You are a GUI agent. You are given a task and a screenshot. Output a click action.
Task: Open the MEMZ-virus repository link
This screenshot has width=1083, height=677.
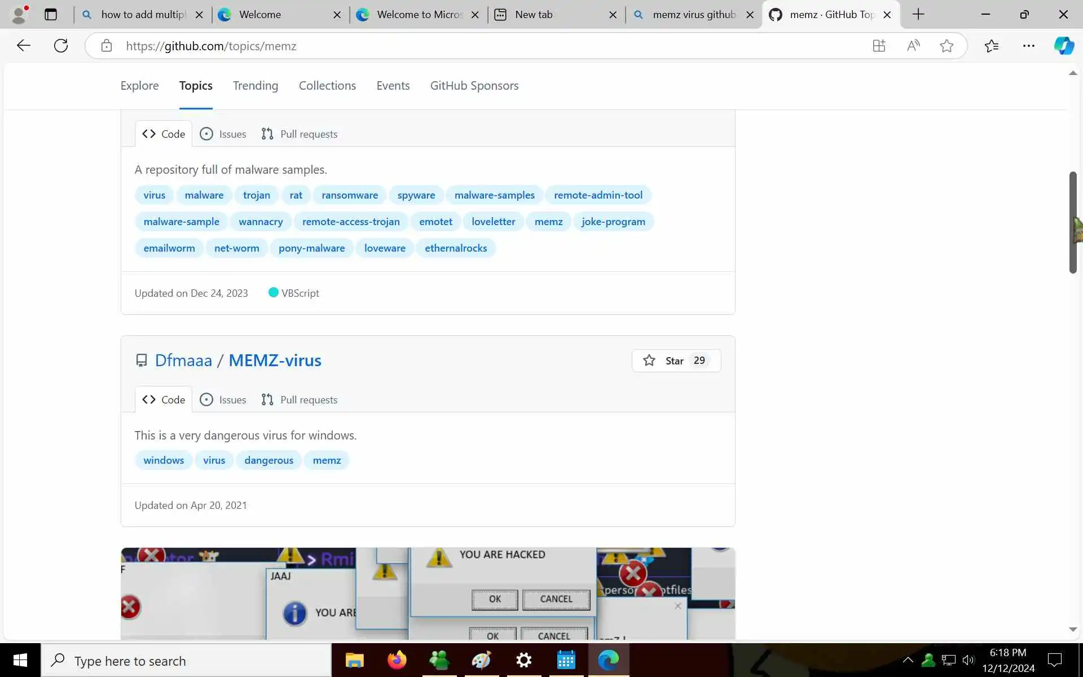(275, 361)
